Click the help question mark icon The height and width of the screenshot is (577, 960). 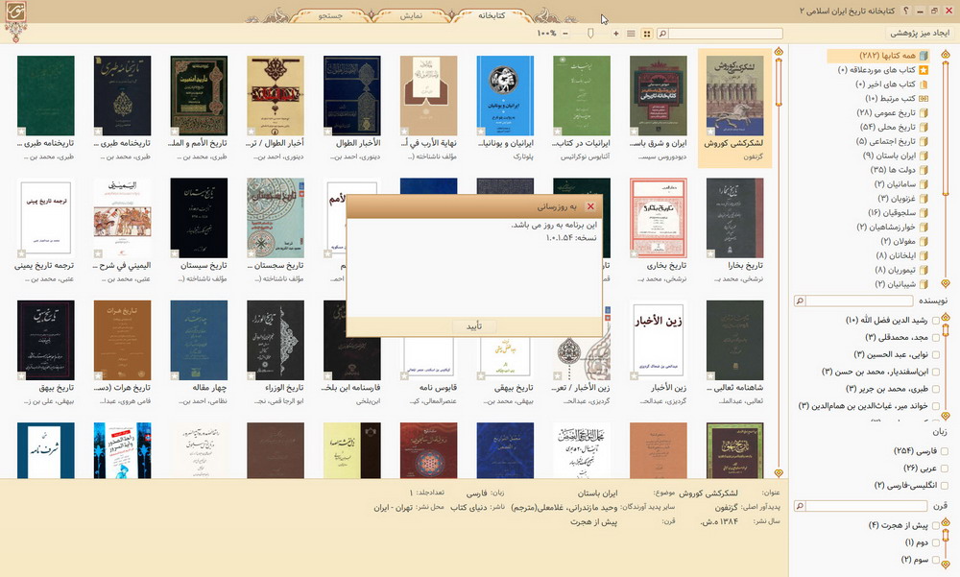coord(906,11)
